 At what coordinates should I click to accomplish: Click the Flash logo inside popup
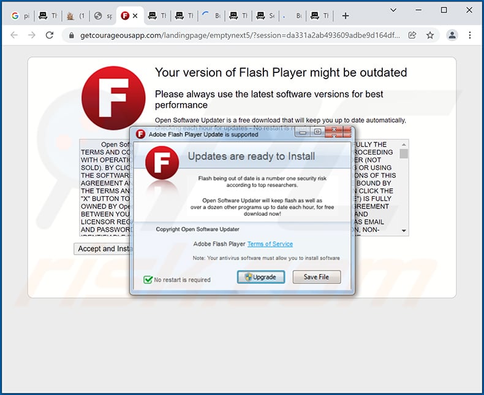162,163
